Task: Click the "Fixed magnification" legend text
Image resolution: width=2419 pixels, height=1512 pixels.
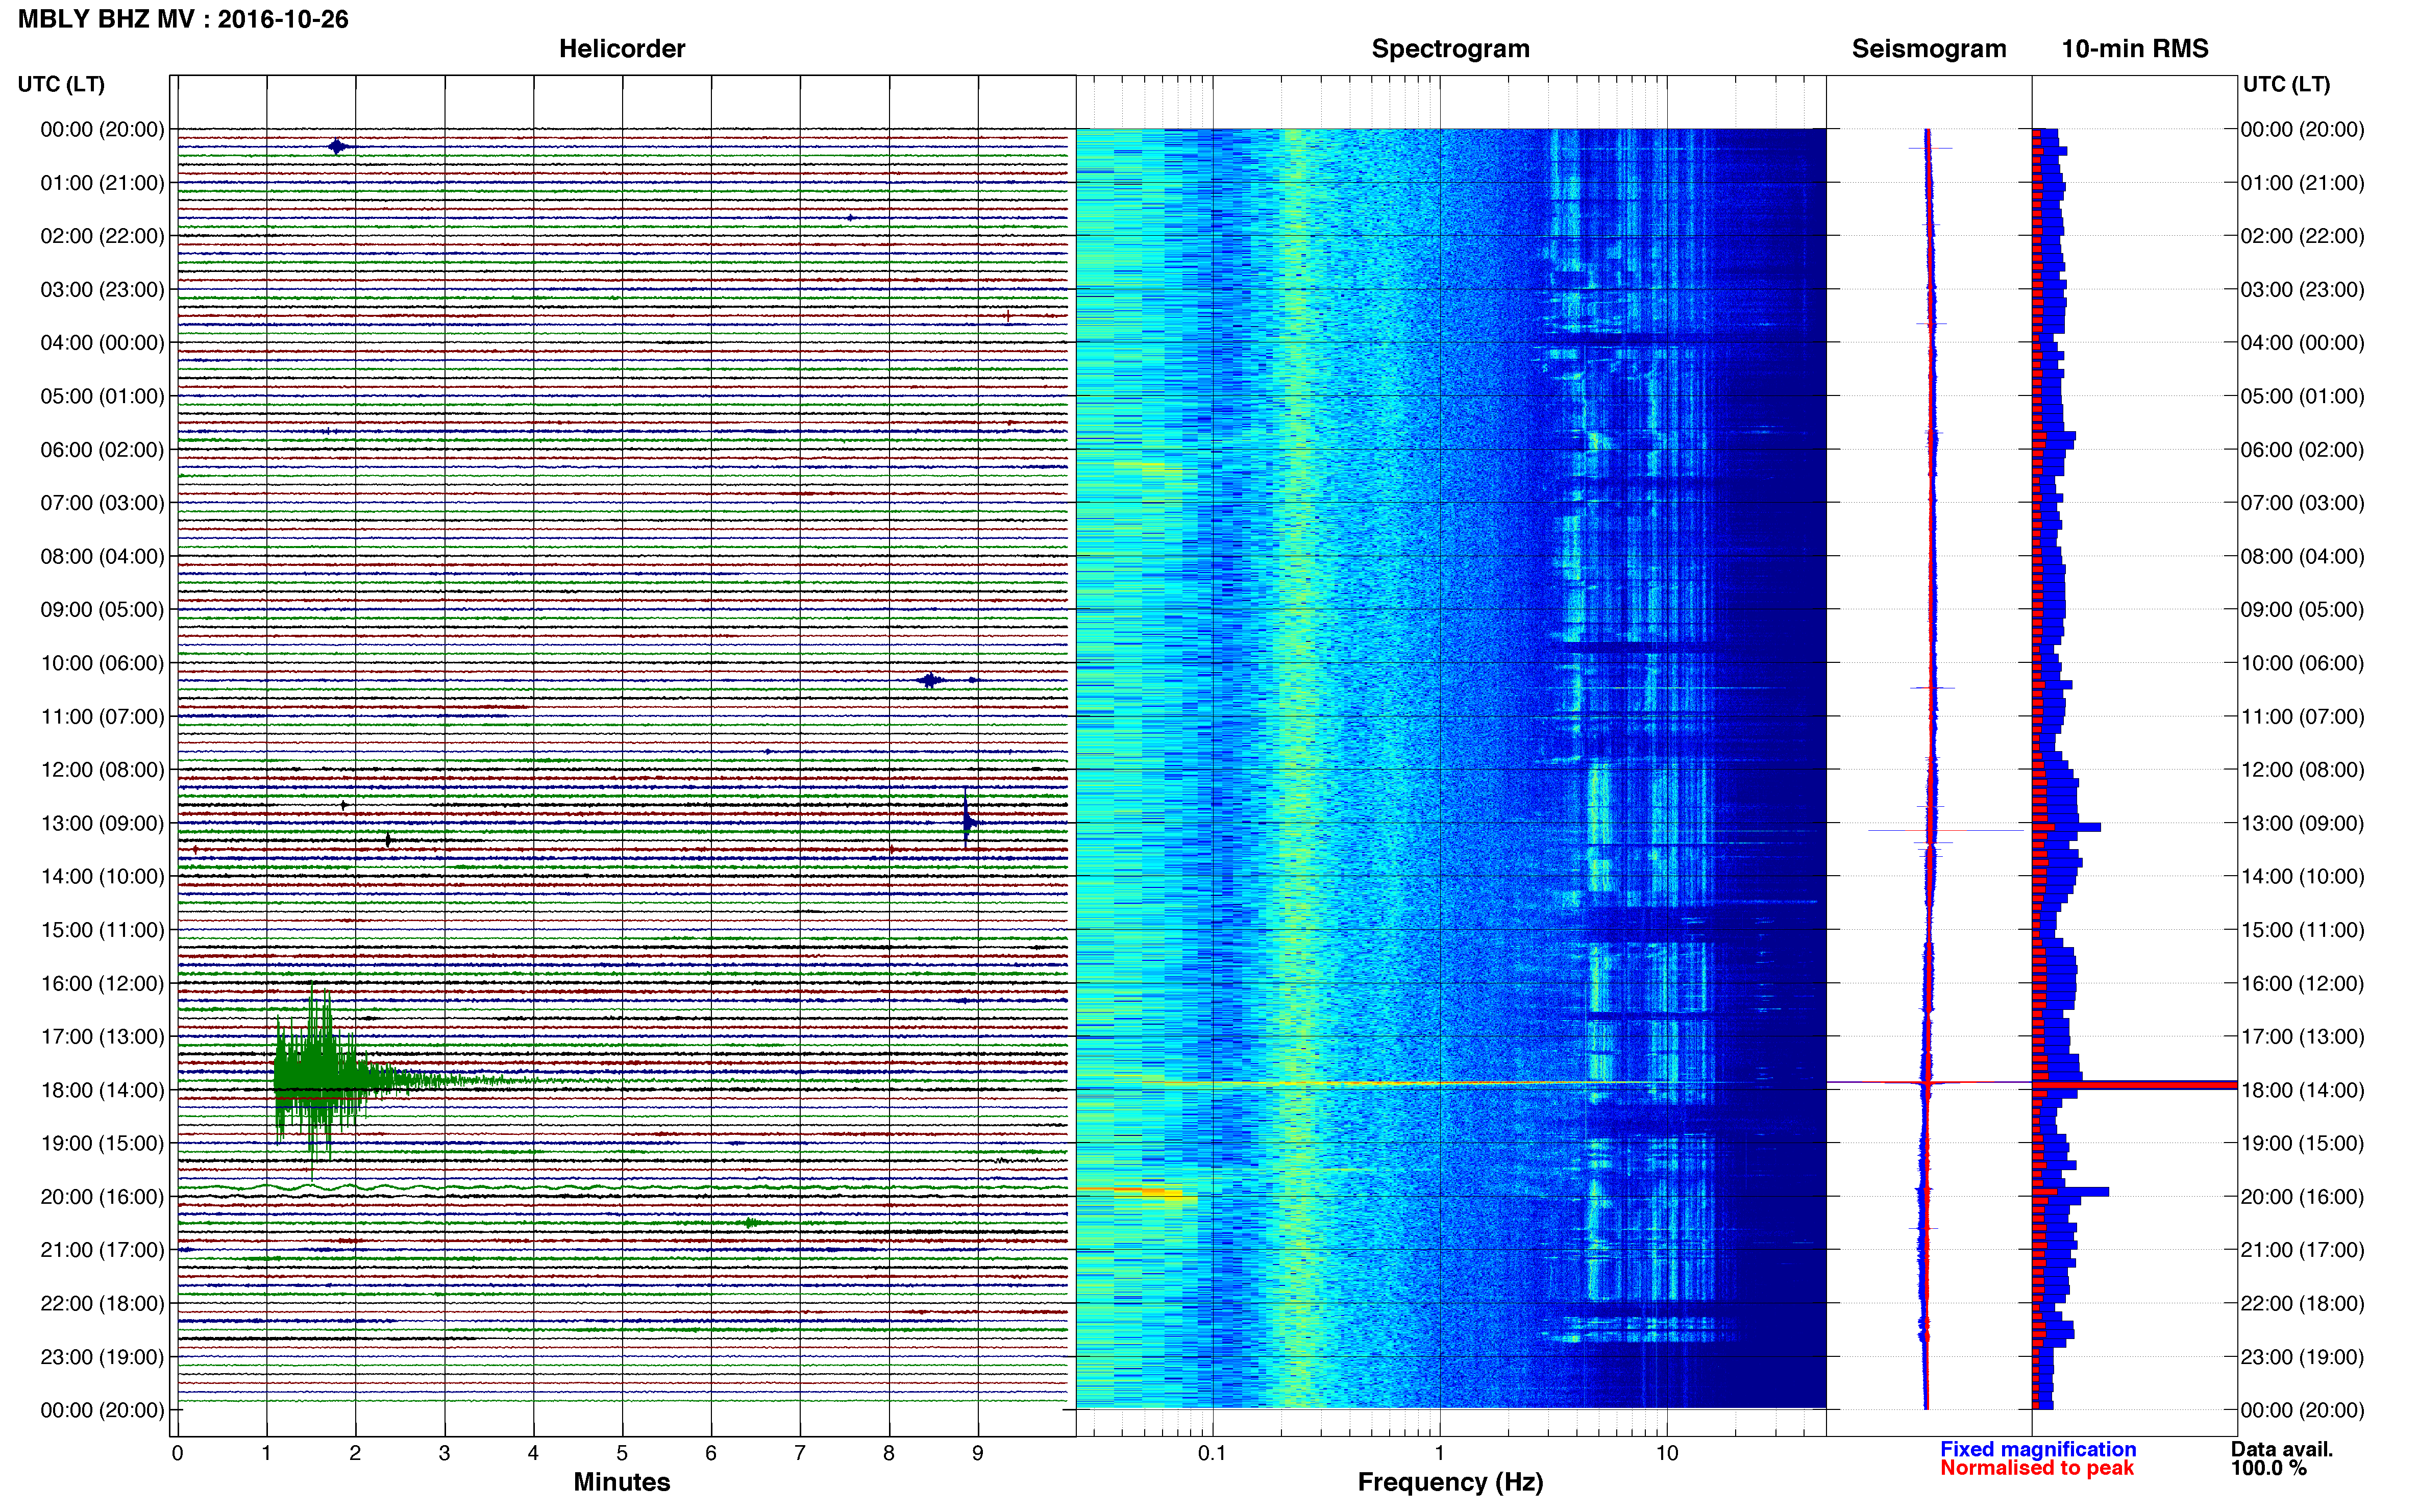Action: coord(2037,1449)
